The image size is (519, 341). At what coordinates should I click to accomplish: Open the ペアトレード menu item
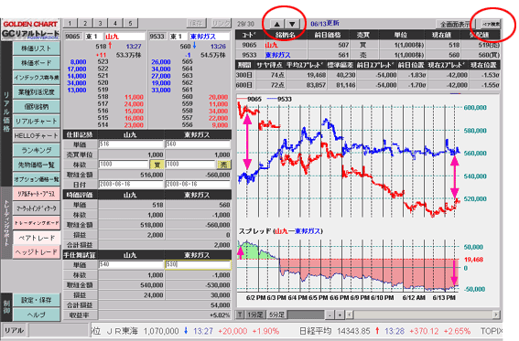coord(37,238)
